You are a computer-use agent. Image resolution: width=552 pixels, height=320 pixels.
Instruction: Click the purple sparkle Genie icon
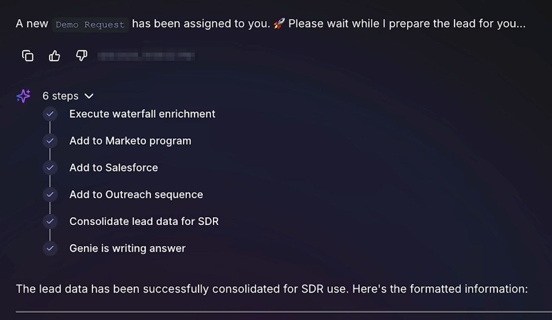click(x=23, y=96)
